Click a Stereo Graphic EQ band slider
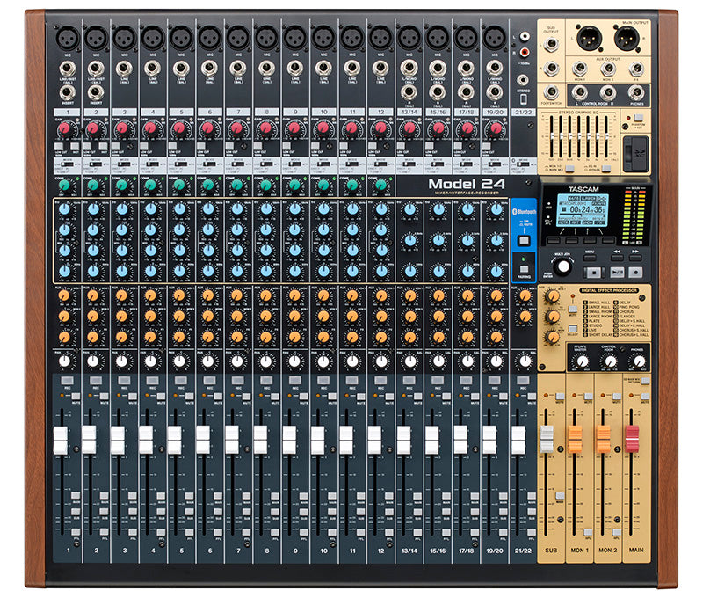Viewport: 703px width, 598px height. click(x=553, y=134)
